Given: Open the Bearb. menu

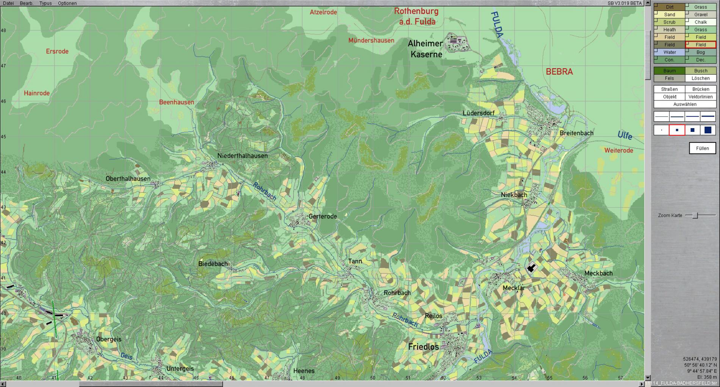Looking at the screenshot, I should tap(27, 3).
